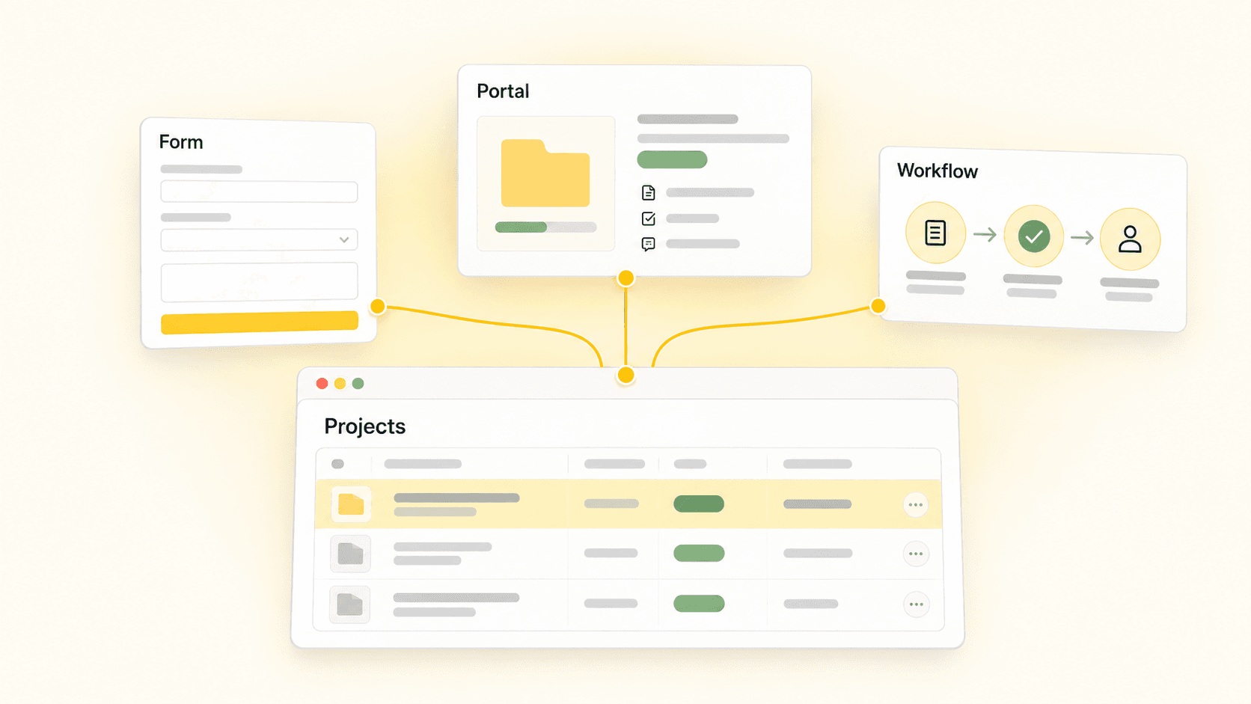Click the gray file icon in second row

point(350,554)
